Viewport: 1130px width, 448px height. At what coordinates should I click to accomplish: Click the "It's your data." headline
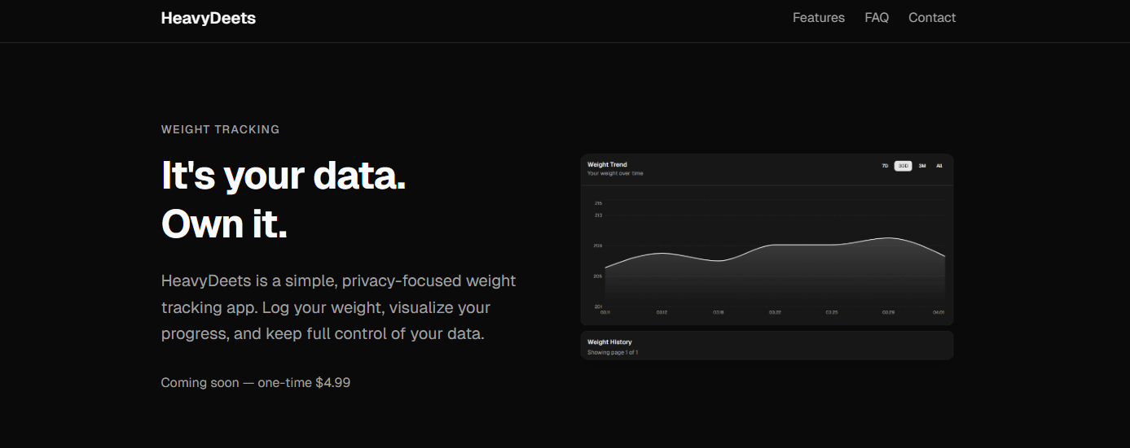tap(284, 176)
